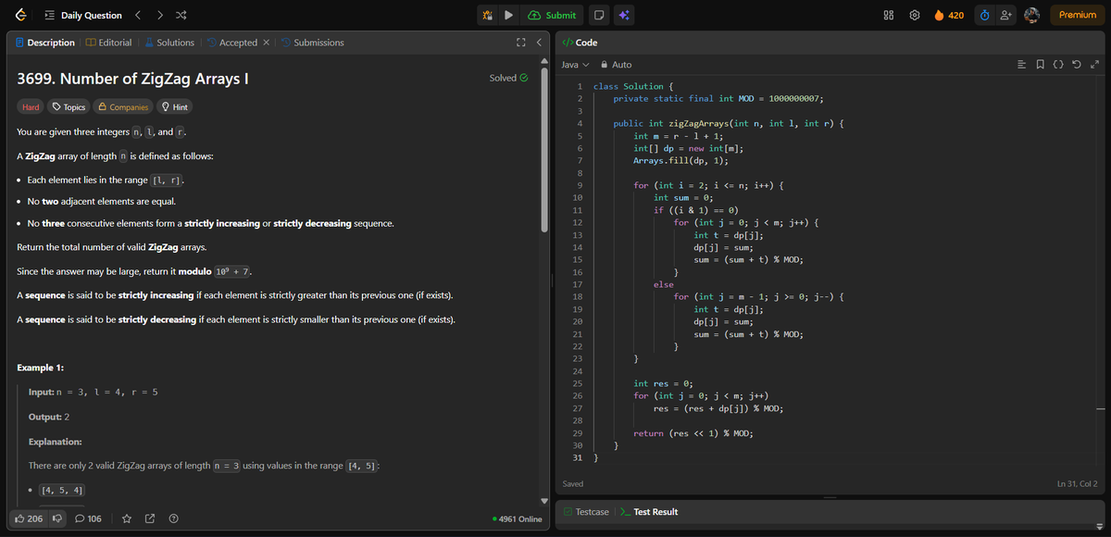Select the Code panel tab
The height and width of the screenshot is (537, 1111).
pos(580,43)
